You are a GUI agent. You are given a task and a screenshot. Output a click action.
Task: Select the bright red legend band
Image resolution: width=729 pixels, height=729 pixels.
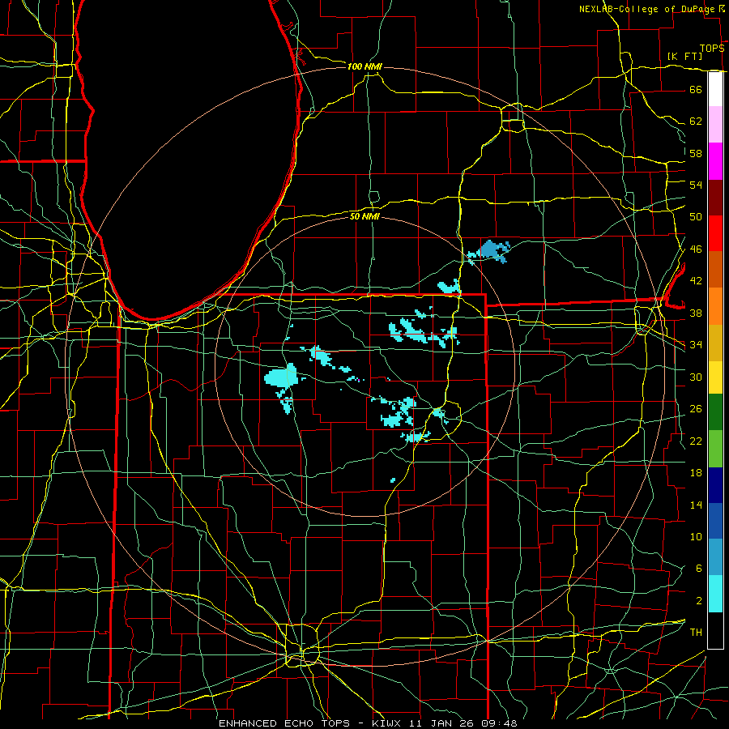pyautogui.click(x=715, y=233)
